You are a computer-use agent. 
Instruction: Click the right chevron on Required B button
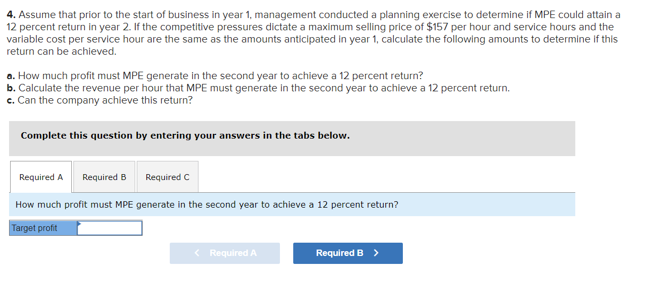[376, 253]
